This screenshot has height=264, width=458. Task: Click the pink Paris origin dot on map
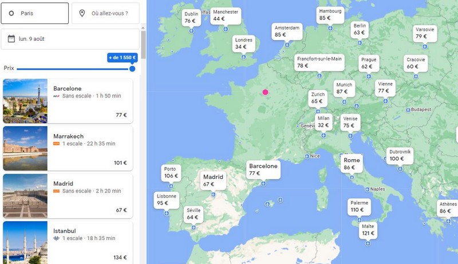tap(265, 92)
